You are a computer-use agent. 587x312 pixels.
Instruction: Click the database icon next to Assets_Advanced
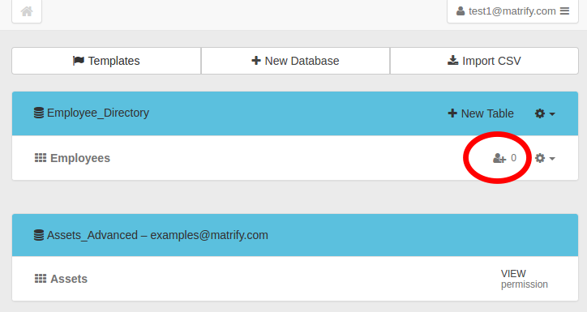click(x=39, y=235)
